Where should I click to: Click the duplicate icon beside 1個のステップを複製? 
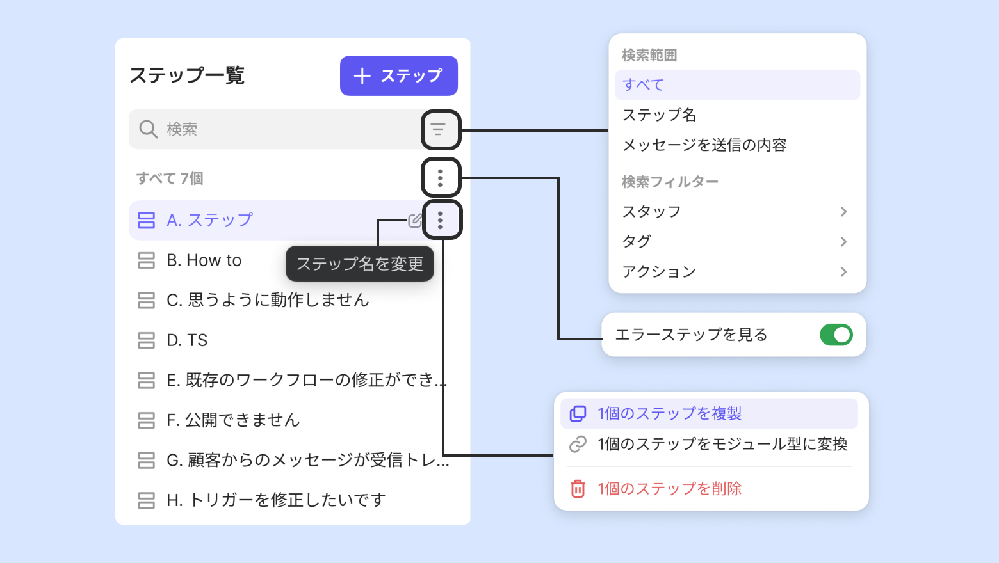point(578,414)
